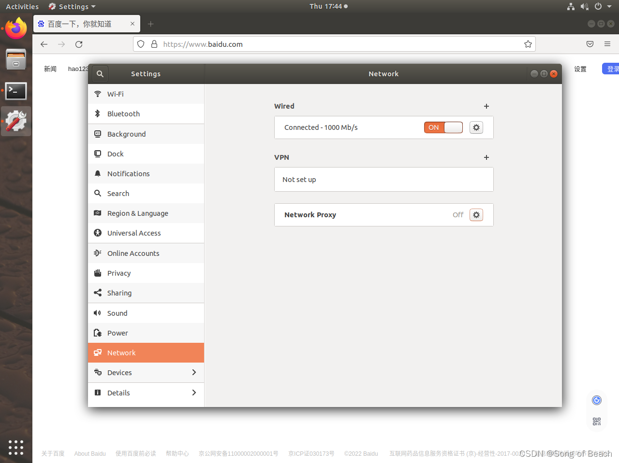Click the Sharing sidebar icon

[x=98, y=293]
